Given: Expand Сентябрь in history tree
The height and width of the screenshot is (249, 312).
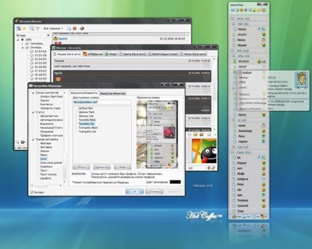Looking at the screenshot, I should click(x=22, y=44).
